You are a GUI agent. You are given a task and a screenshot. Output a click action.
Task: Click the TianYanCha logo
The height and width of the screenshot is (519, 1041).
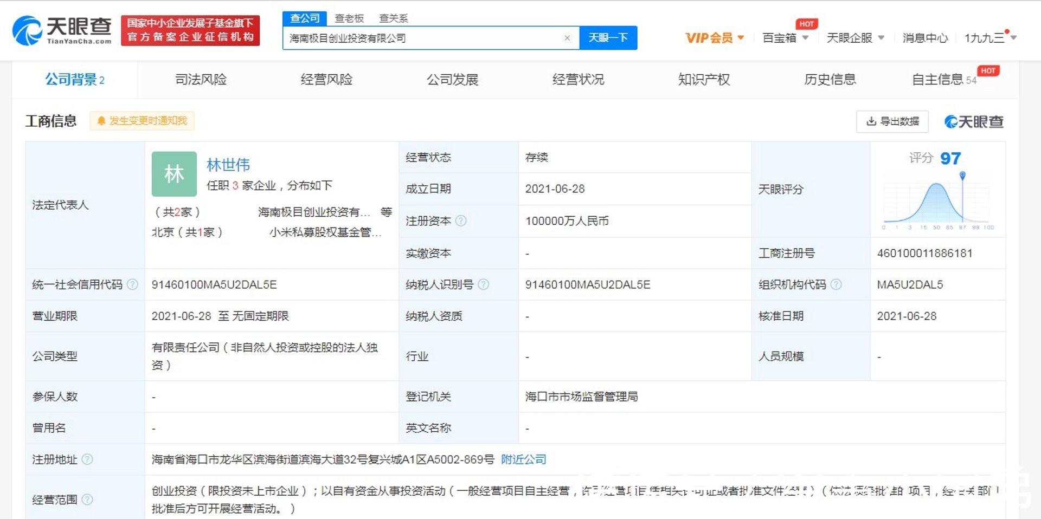point(62,30)
